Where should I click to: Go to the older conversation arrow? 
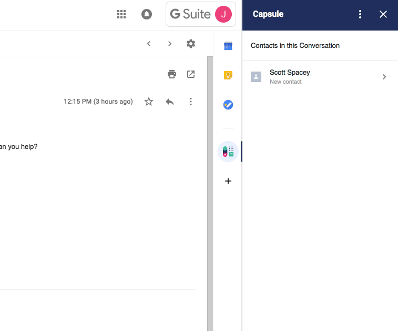[x=170, y=44]
